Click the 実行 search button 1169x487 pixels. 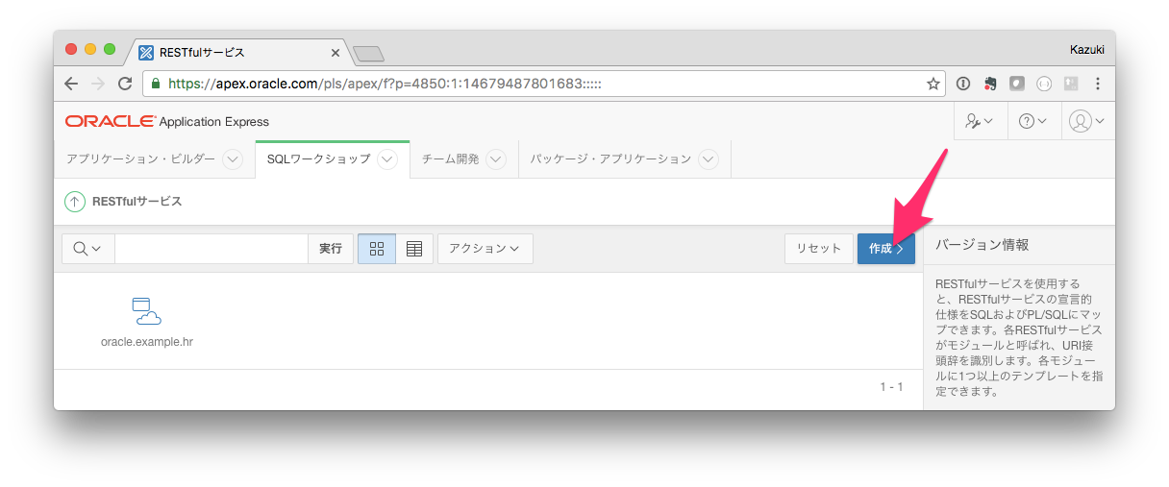click(331, 249)
